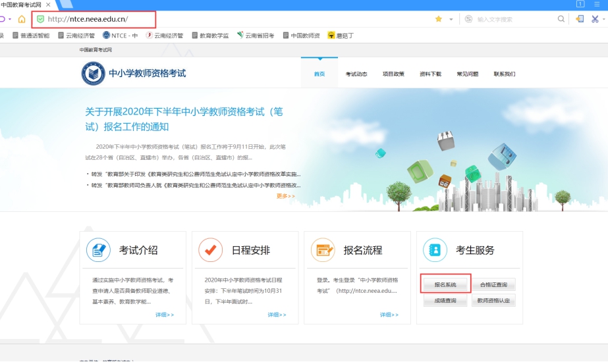Click the 报名系统 button
This screenshot has width=608, height=362.
pyautogui.click(x=445, y=285)
